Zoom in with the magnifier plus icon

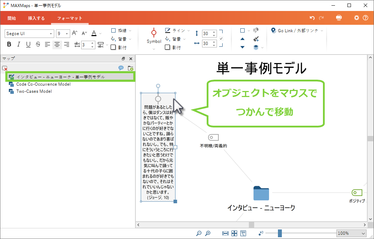208,233
